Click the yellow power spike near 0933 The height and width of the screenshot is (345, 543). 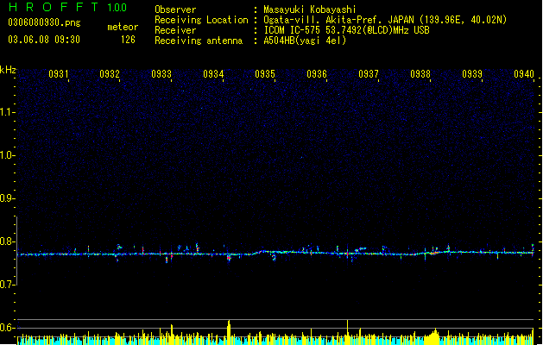click(x=172, y=334)
